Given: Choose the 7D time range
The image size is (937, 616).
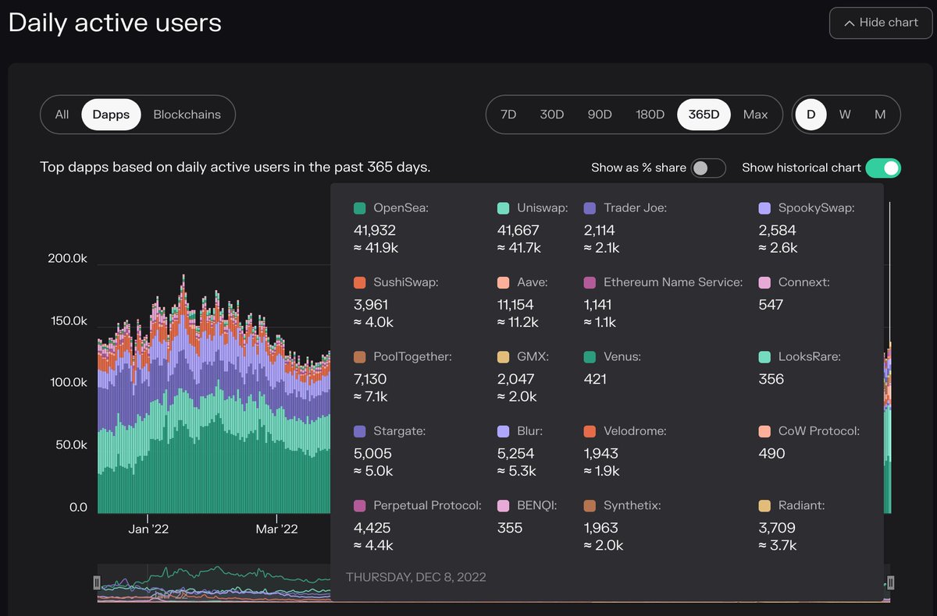Looking at the screenshot, I should [x=508, y=115].
